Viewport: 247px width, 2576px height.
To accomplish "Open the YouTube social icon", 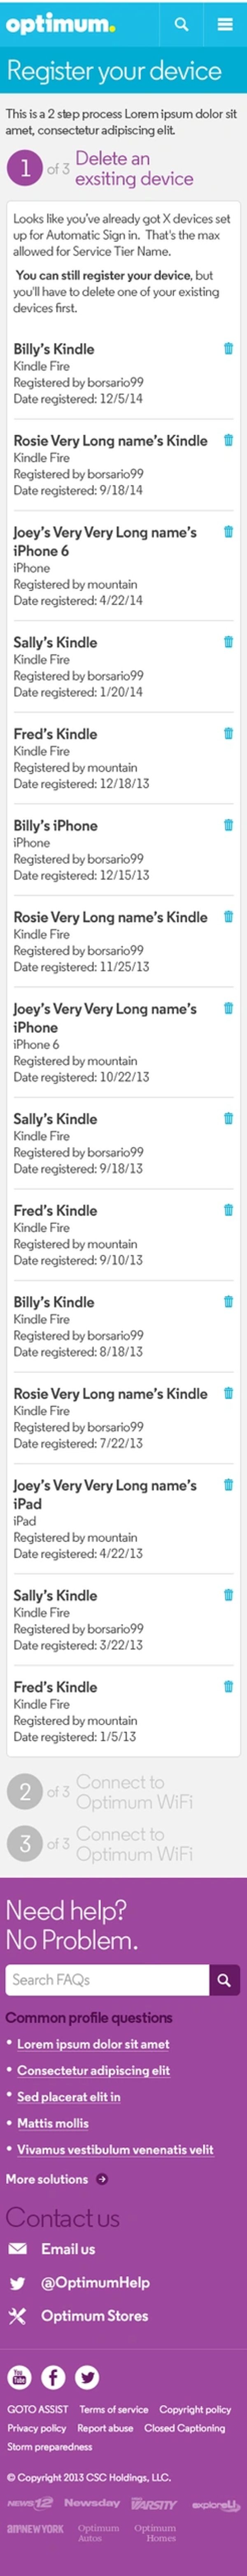I will (19, 2378).
